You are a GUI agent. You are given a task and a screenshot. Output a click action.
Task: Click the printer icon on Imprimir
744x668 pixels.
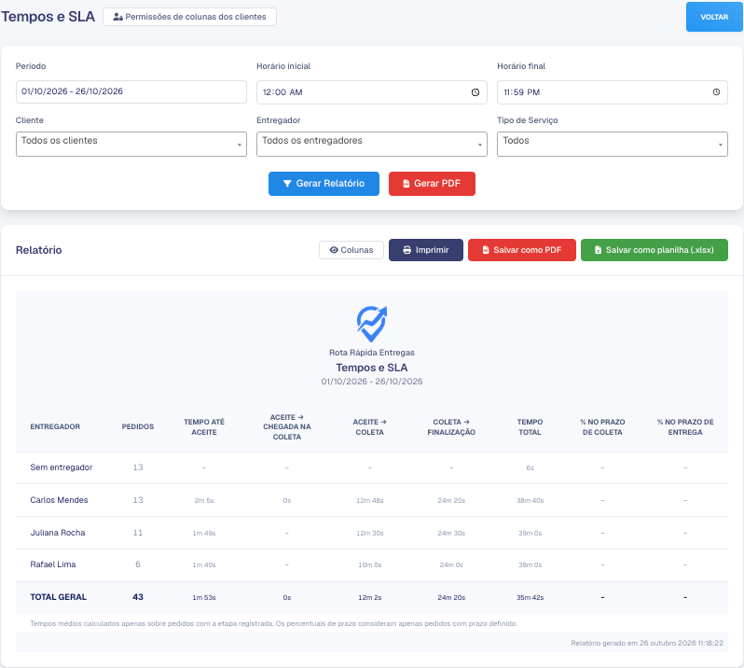tap(407, 250)
